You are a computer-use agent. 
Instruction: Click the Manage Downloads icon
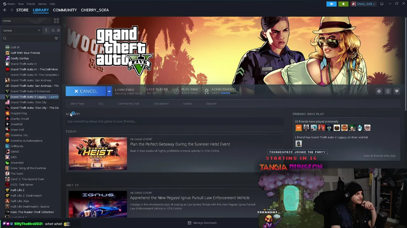click(190, 223)
